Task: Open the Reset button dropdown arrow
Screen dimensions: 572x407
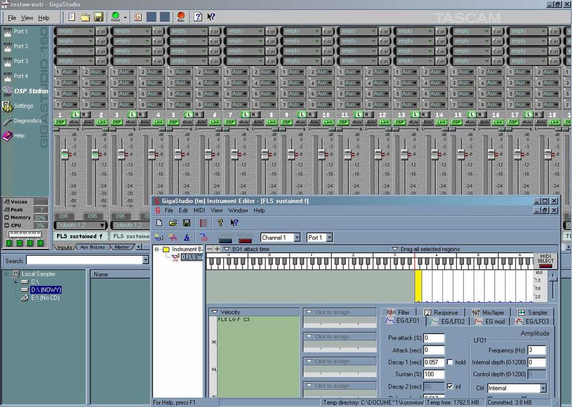Action: tap(125, 17)
